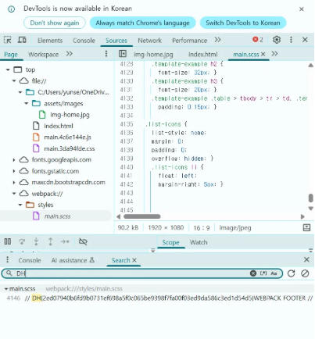315x339 pixels.
Task: Click the Don't show again button
Action: pyautogui.click(x=55, y=23)
